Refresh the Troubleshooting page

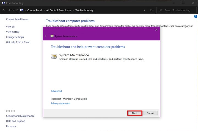coord(152,10)
